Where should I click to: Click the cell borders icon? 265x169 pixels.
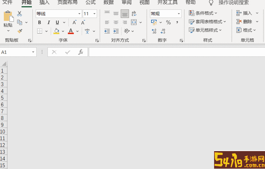click(x=40, y=31)
